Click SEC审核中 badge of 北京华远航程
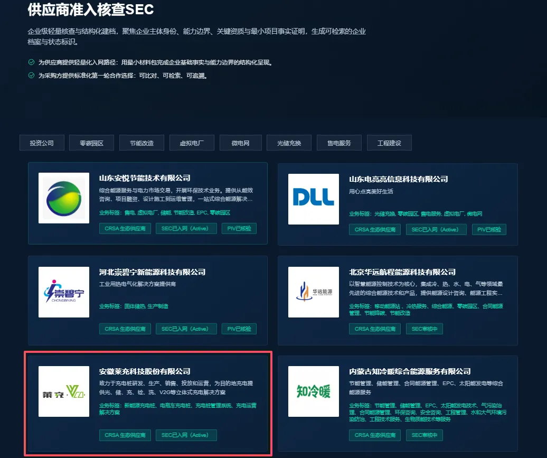The height and width of the screenshot is (458, 547). (x=424, y=329)
